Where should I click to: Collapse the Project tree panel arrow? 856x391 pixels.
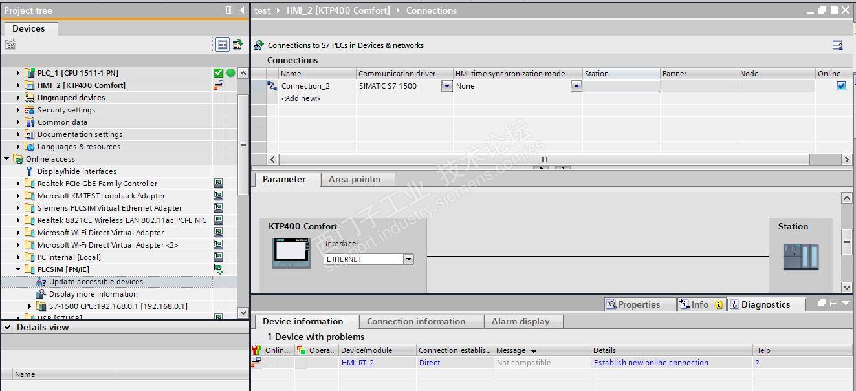(x=242, y=10)
